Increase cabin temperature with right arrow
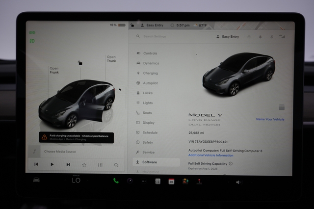 tap(87, 181)
